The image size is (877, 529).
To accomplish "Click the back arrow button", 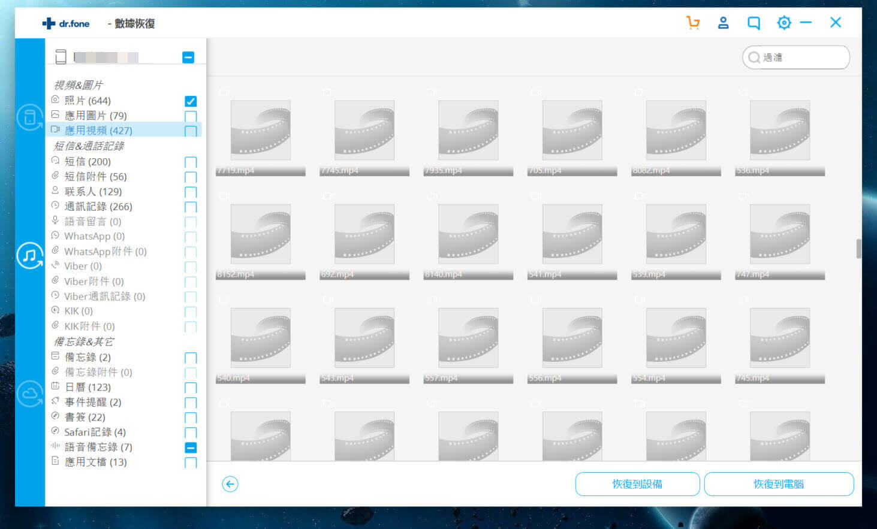I will pyautogui.click(x=230, y=484).
